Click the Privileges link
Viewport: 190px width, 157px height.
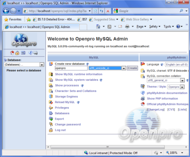pyautogui.click(x=62, y=108)
